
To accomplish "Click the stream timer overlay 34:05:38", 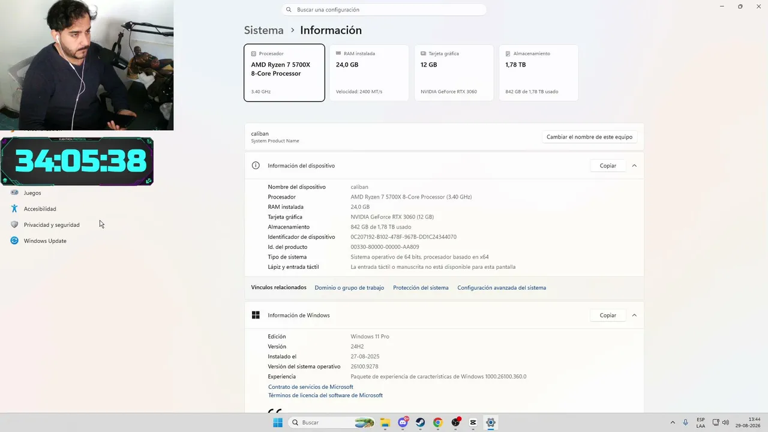I will tap(77, 161).
